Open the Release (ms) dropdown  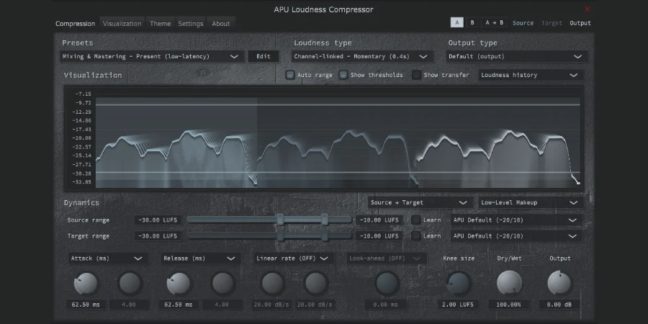pos(200,258)
